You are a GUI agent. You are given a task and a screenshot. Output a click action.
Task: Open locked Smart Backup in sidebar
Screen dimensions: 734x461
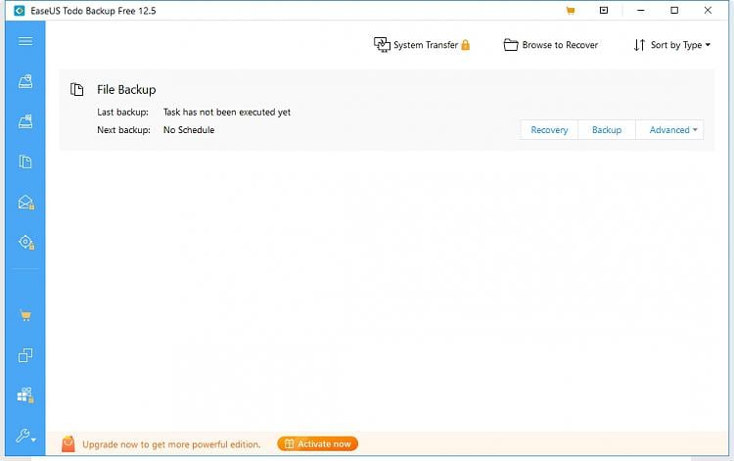(x=25, y=242)
